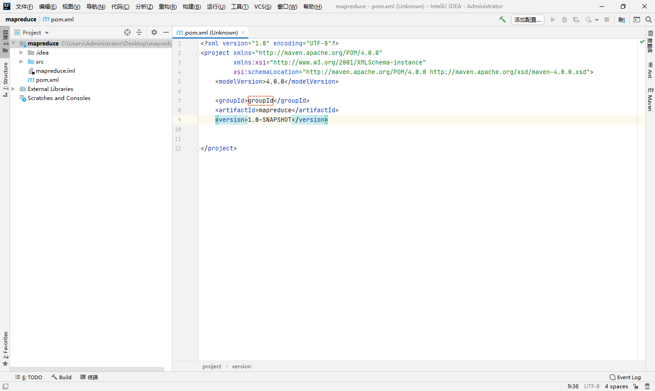
Task: Open the Build tool window
Action: coord(61,377)
